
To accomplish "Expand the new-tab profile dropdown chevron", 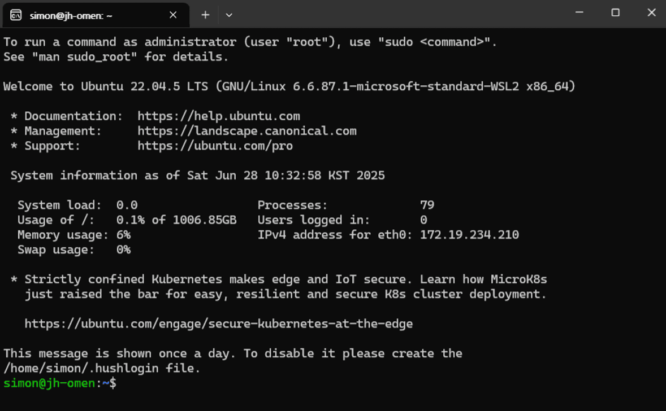I will point(229,15).
